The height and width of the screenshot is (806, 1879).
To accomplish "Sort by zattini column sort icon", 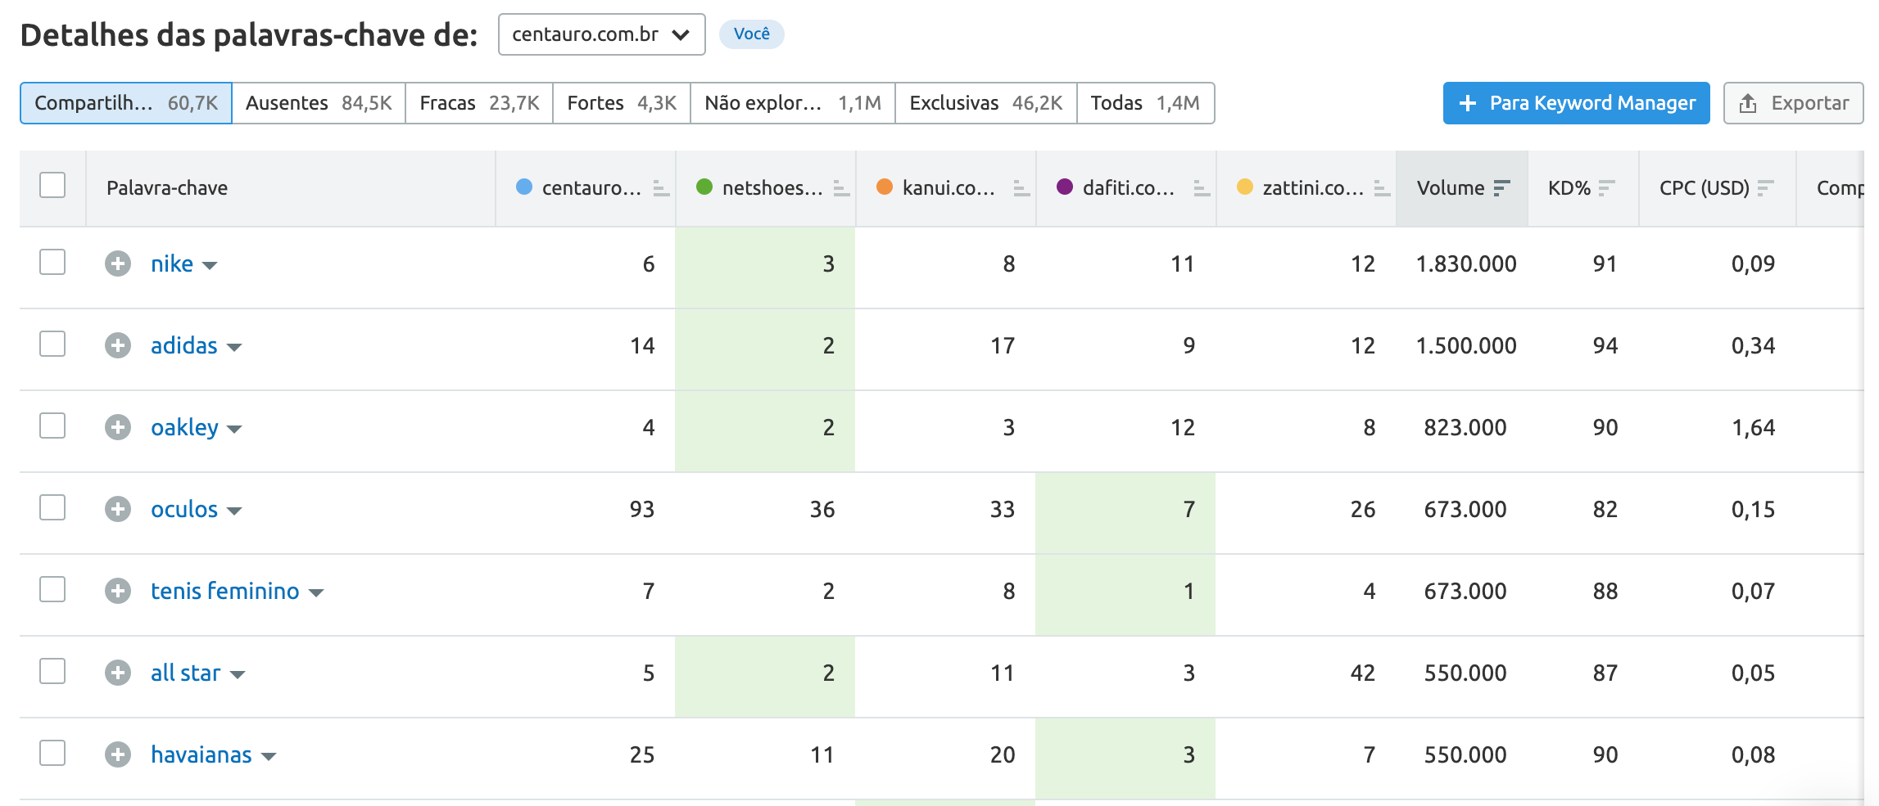I will point(1382,188).
